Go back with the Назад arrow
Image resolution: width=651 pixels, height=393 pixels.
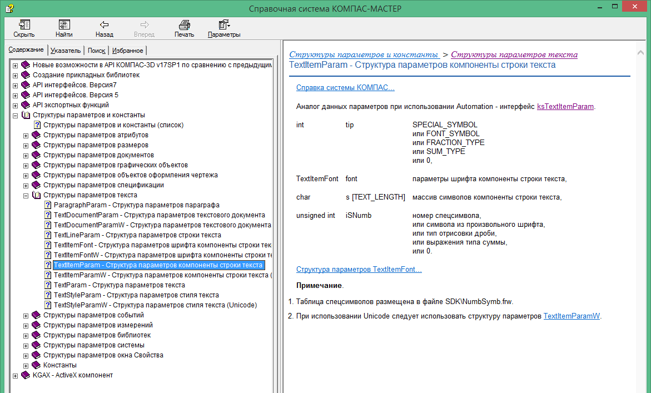[104, 25]
